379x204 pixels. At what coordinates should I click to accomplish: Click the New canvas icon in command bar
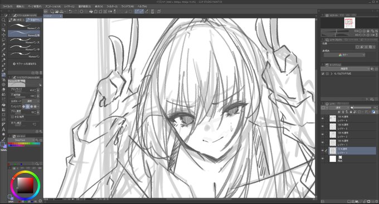click(52, 11)
